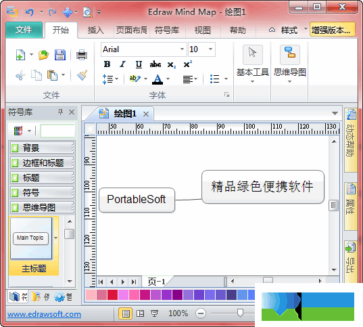
Task: Click the symbol library search field
Action: 57,131
